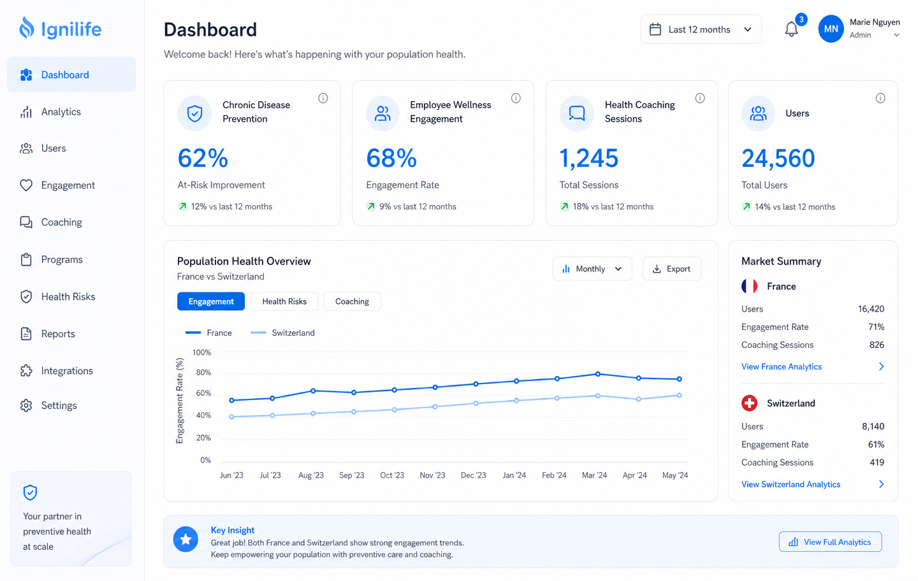Click the group icon on Users card
This screenshot has width=918, height=581.
pos(758,113)
